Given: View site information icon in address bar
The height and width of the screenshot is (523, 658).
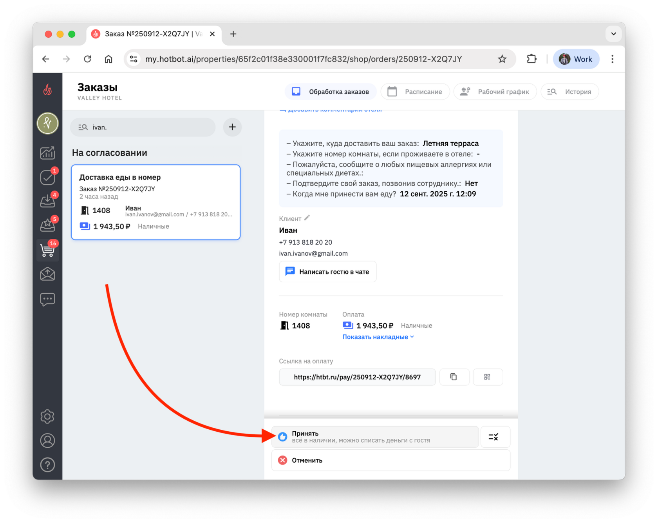Looking at the screenshot, I should point(134,59).
